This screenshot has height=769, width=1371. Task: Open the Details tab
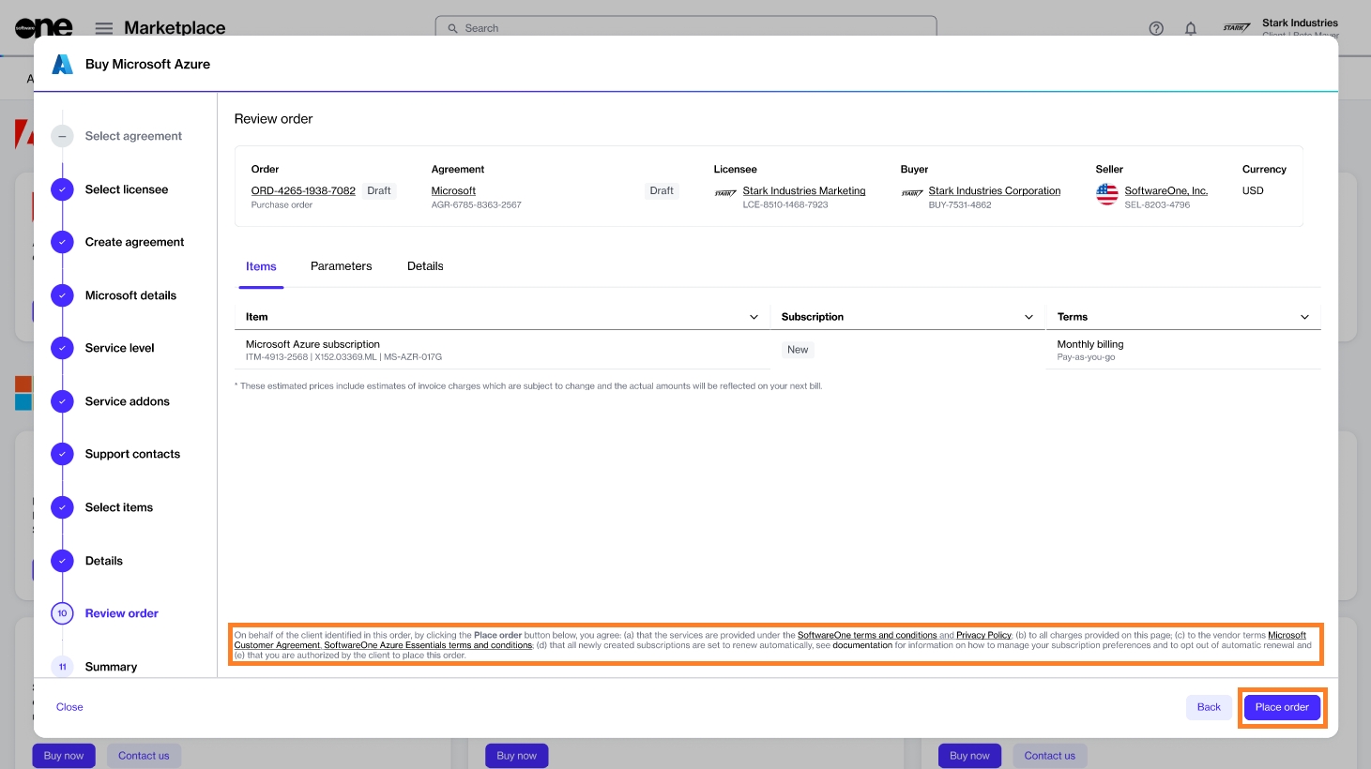(425, 266)
